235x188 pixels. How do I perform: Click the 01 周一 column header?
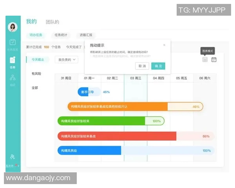pos(89,78)
